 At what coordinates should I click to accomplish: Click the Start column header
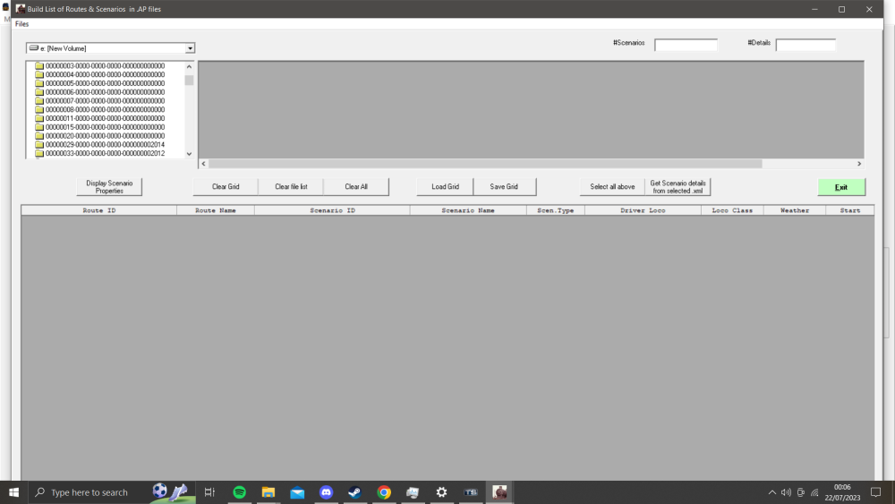[x=850, y=210]
